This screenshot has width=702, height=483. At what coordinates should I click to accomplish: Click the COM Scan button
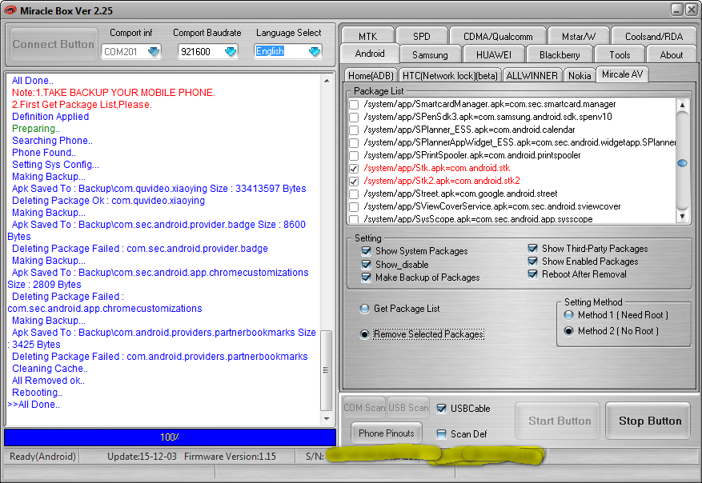(364, 407)
